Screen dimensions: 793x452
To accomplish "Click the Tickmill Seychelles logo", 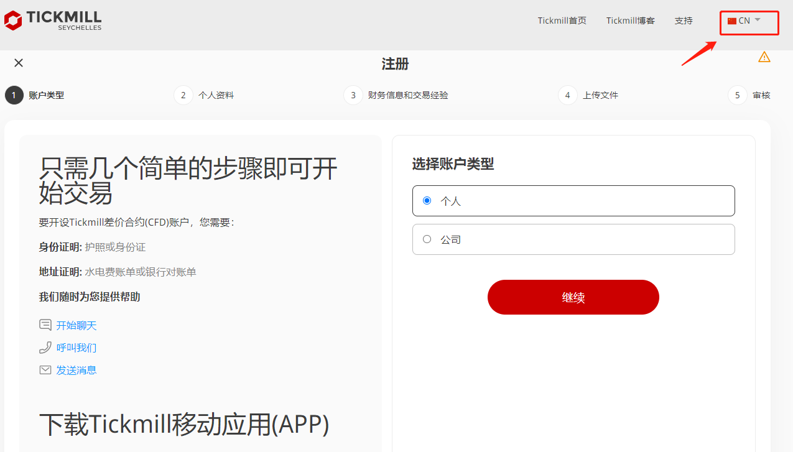I will click(x=53, y=20).
